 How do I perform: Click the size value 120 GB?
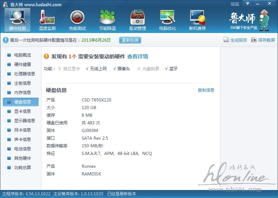[89, 108]
